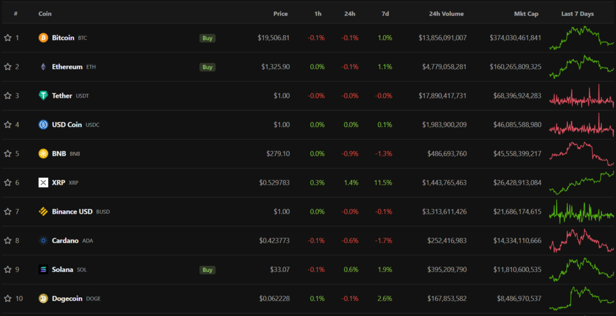
Task: Click Cardano market cap $14,334,110,666
Action: point(517,241)
